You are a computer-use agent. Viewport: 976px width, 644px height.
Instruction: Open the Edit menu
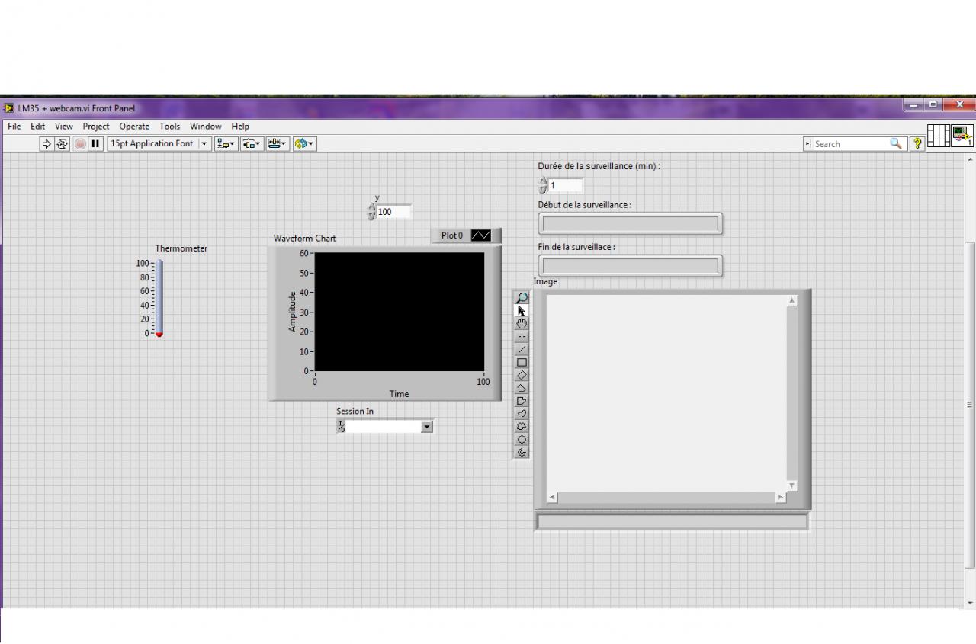click(x=38, y=127)
